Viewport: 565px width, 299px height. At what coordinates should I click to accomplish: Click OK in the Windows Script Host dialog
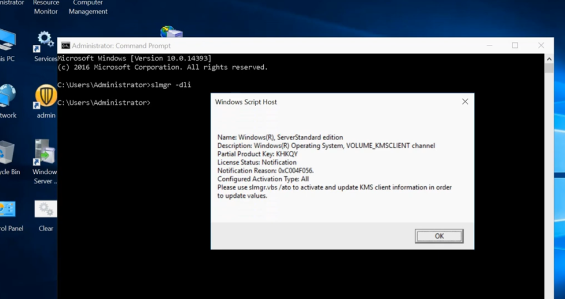[x=439, y=236]
